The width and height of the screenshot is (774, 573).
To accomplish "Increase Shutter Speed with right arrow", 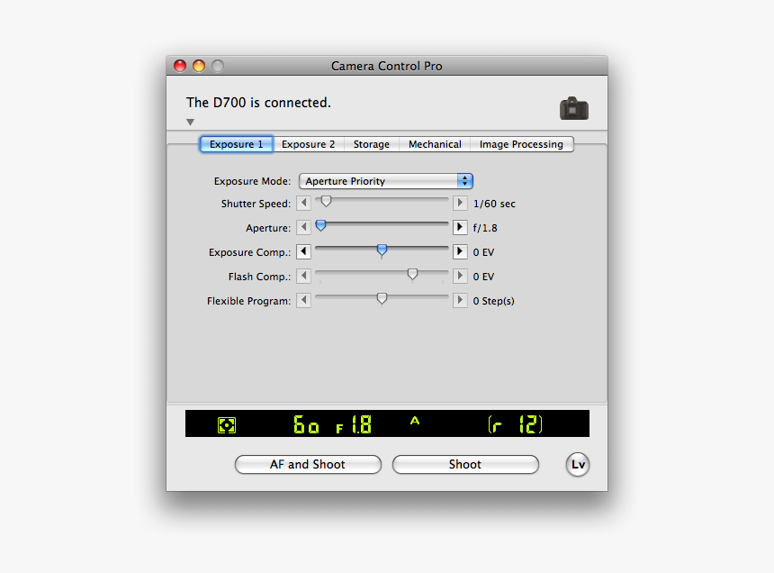I will (460, 203).
